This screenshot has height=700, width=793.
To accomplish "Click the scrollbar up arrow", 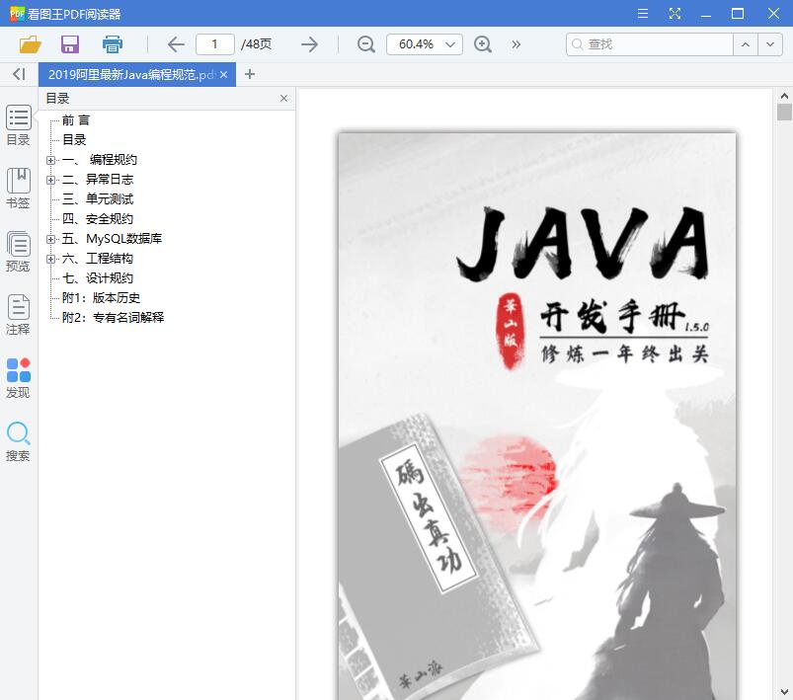I will pyautogui.click(x=784, y=95).
